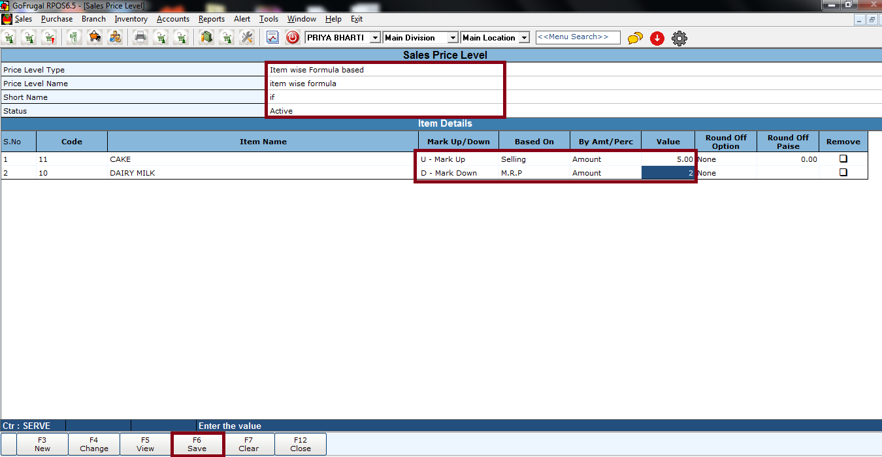Screen dimensions: 882x457
Task: Save with the F6 Save button
Action: click(x=197, y=444)
